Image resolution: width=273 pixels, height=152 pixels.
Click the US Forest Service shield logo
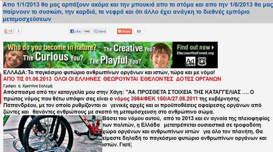202,61
